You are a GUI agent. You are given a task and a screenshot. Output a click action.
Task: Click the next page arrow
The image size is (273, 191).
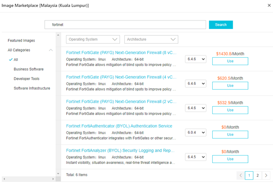point(266,175)
